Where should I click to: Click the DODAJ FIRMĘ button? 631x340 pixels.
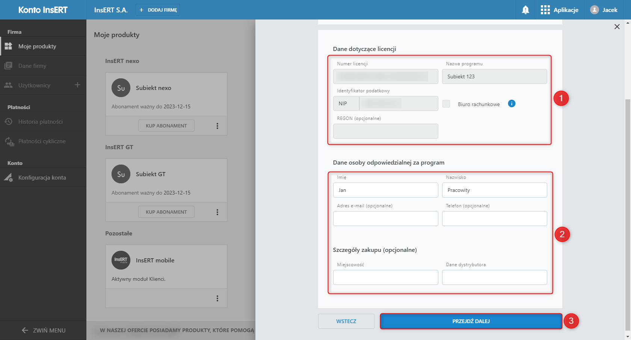pos(158,10)
